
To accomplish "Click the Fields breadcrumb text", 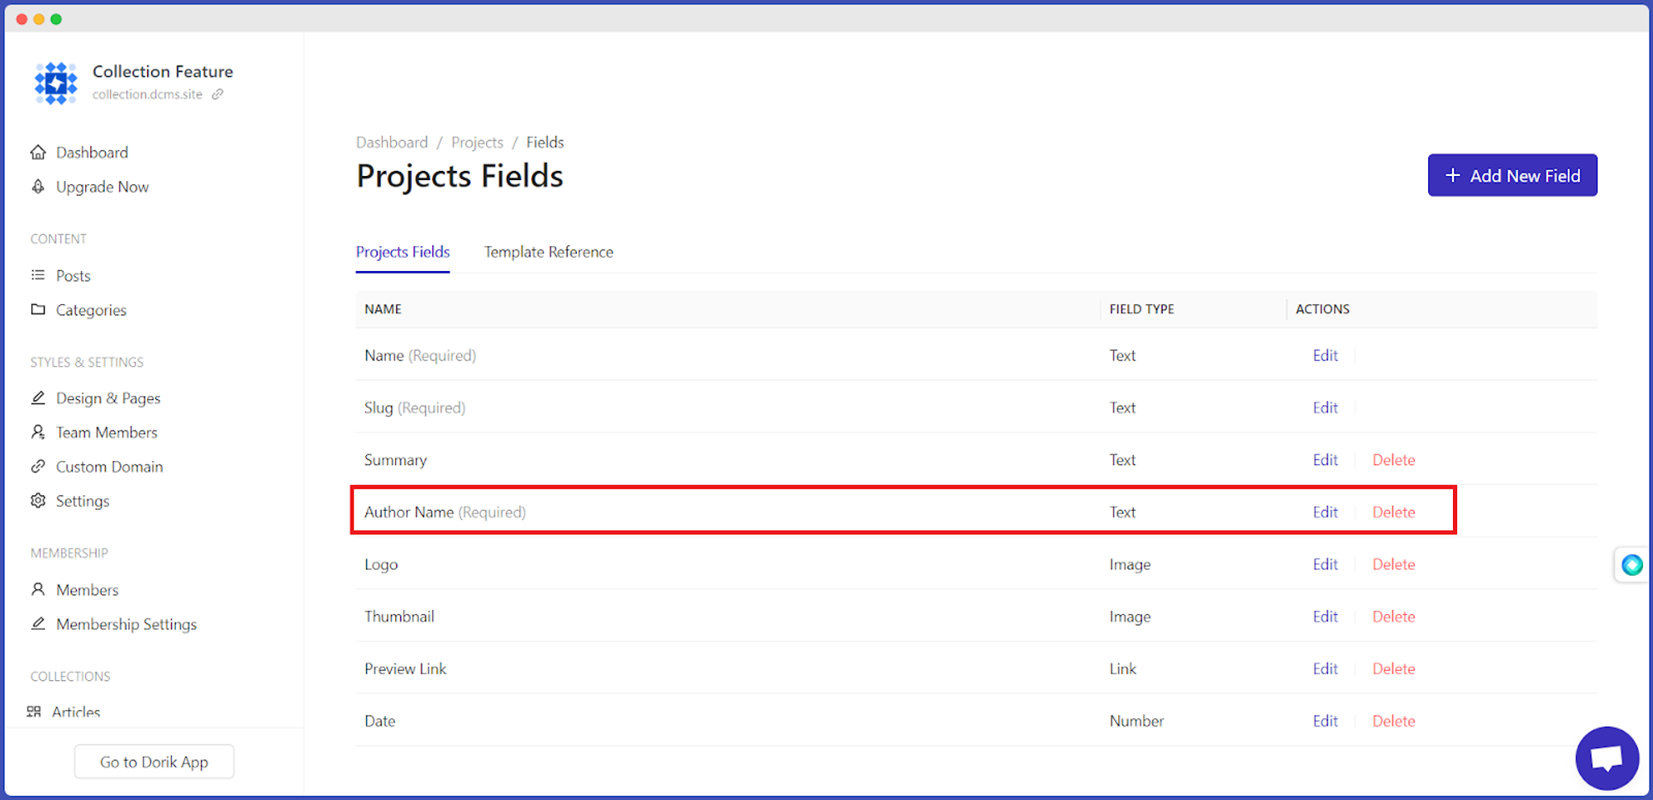I will pos(545,142).
